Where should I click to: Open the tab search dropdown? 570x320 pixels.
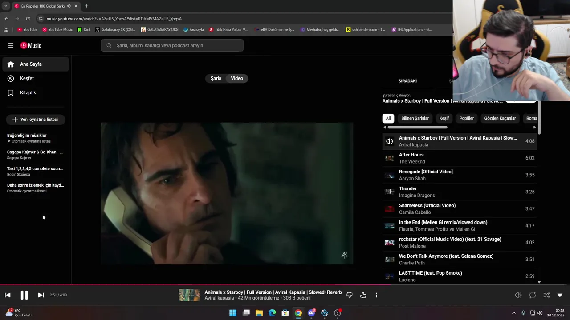click(5, 6)
